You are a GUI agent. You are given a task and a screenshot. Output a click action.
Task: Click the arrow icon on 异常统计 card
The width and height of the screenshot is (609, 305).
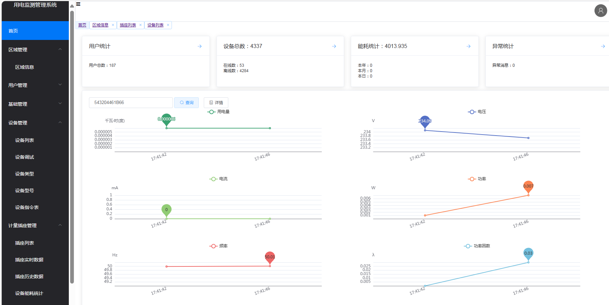tap(603, 46)
